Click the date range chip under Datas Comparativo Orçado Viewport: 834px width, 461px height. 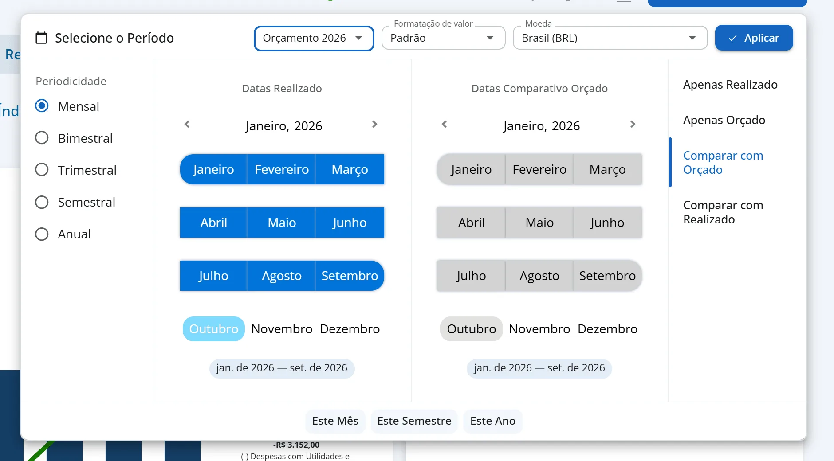(539, 368)
